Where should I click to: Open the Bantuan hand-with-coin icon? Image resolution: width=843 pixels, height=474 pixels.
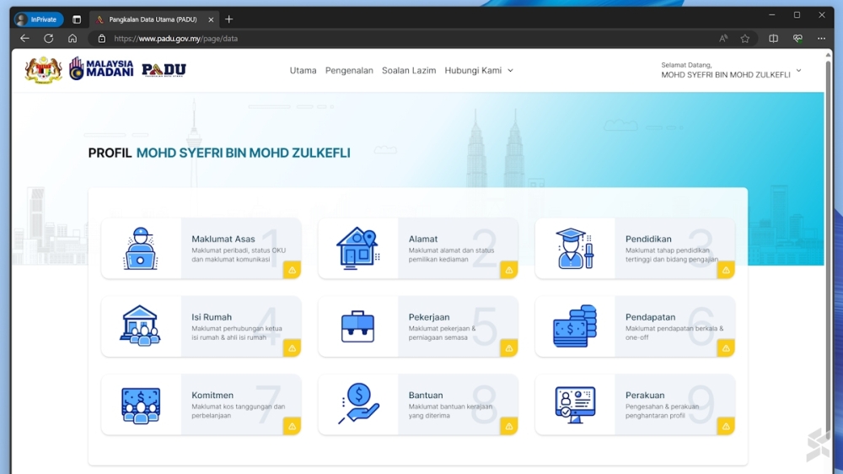pos(357,405)
